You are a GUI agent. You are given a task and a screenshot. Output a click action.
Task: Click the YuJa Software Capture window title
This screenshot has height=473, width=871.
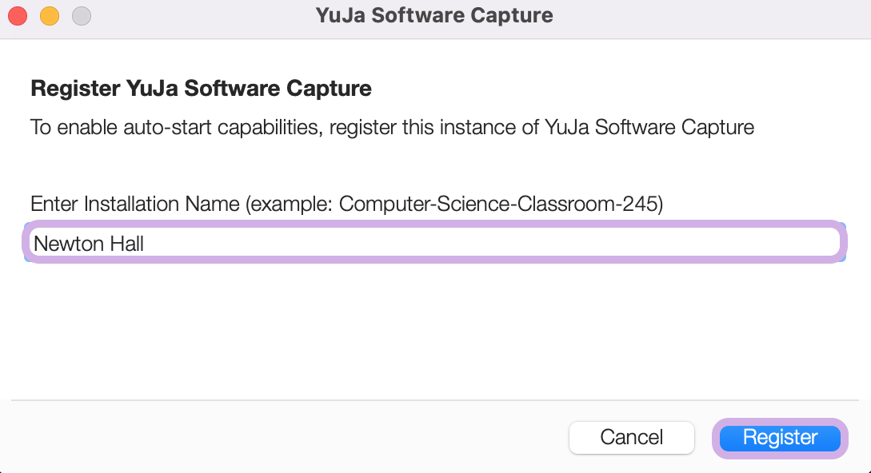(434, 15)
